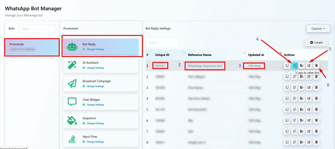
Task: Open the Chat Widget module
Action: click(x=101, y=102)
